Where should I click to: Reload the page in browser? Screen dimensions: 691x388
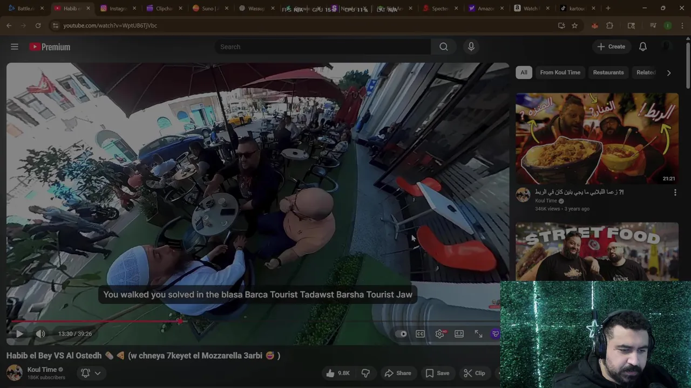tap(38, 25)
